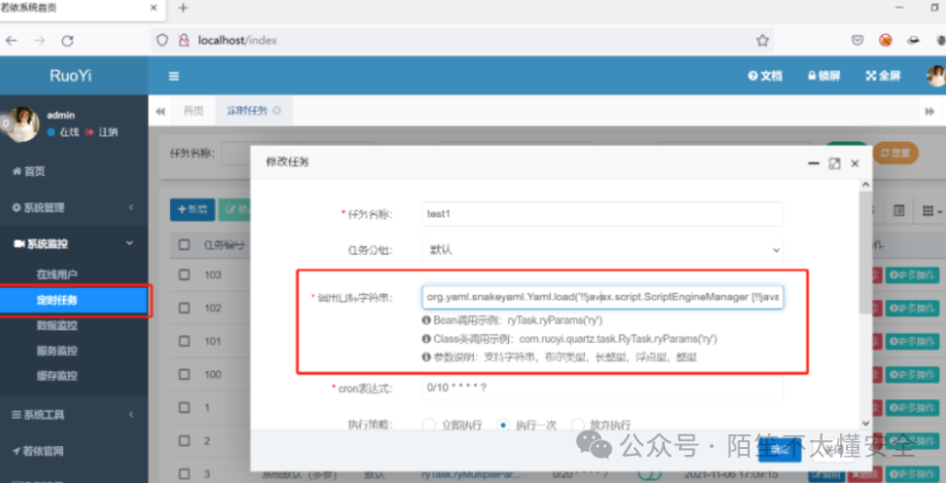Click the shield tracking protection icon
946x483 pixels.
click(x=162, y=40)
